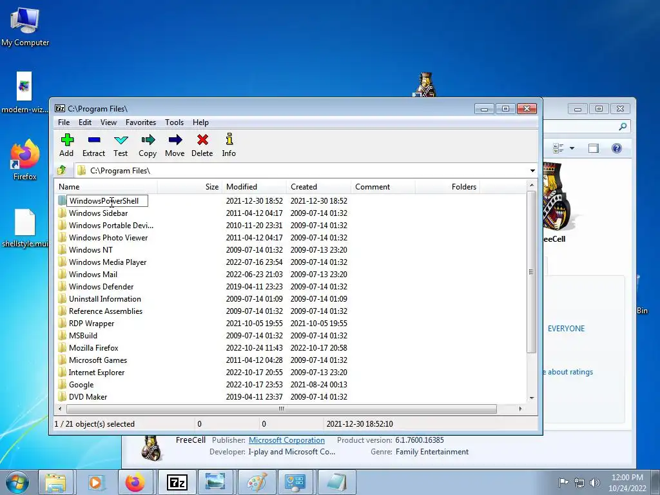Click the horizontal scrollbar right arrow
660x495 pixels.
(520, 409)
